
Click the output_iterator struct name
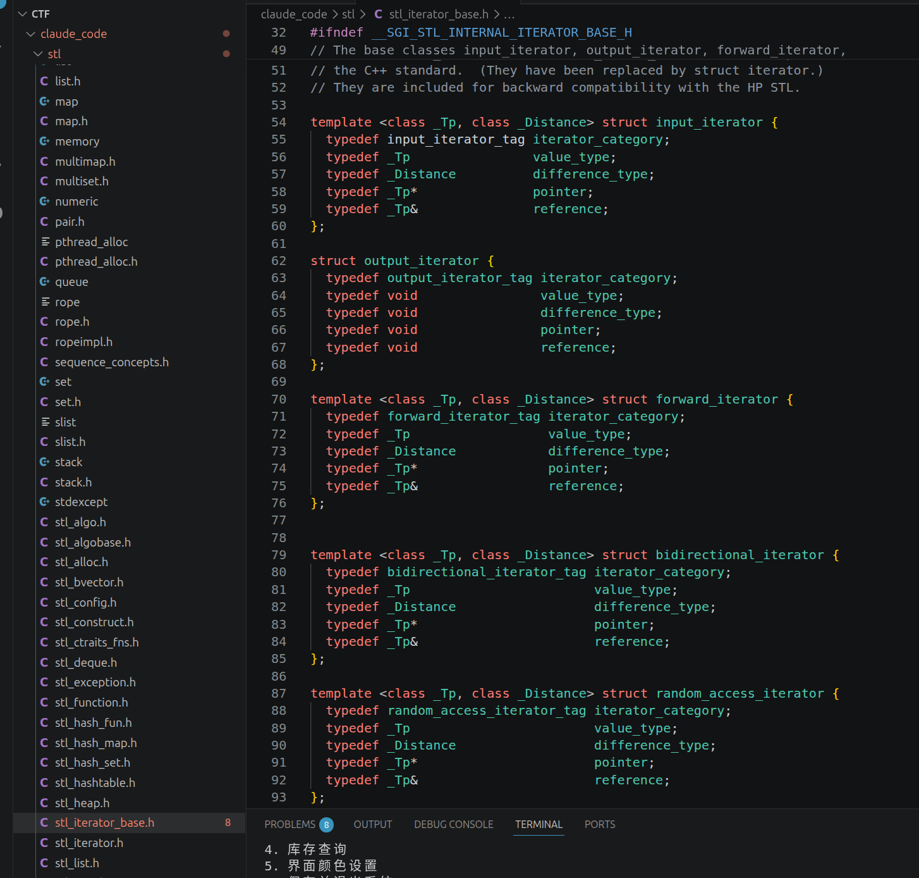click(x=422, y=261)
